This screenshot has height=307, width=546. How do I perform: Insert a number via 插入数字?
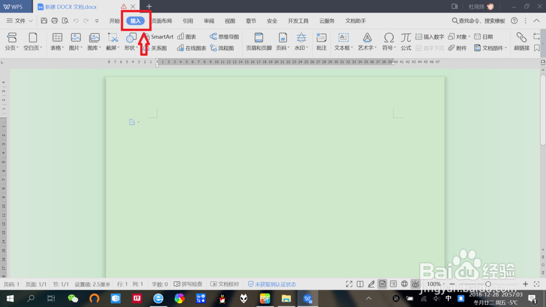coord(430,37)
